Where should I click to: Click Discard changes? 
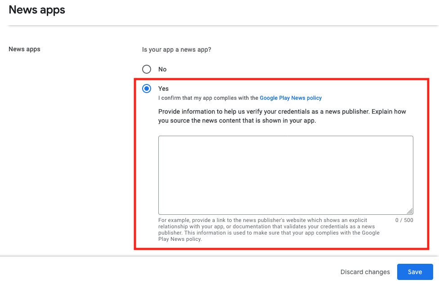tap(365, 272)
